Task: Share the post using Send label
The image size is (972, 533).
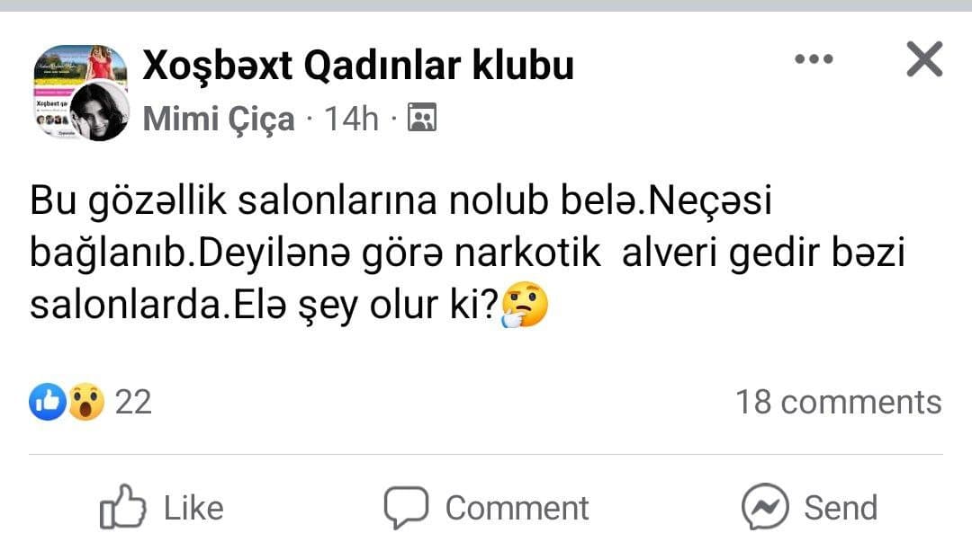Action: 841,508
